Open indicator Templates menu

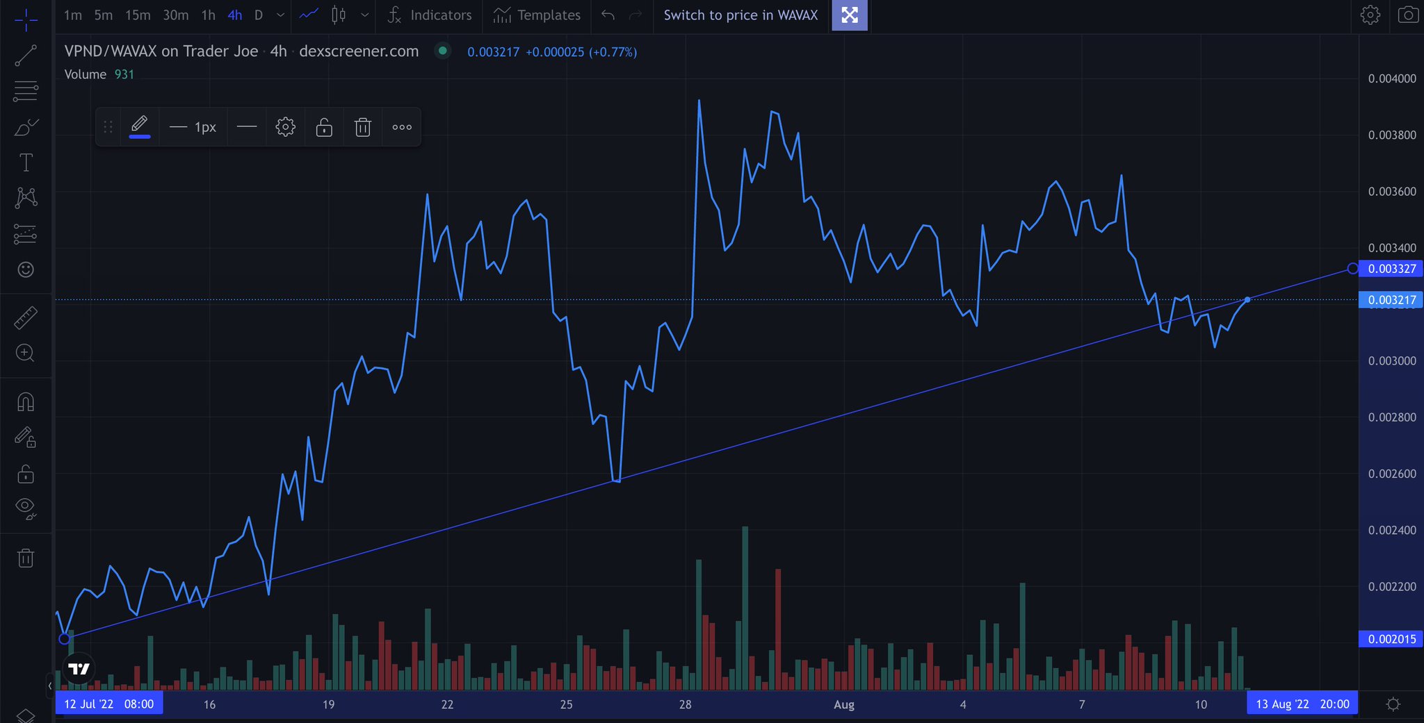coord(537,15)
